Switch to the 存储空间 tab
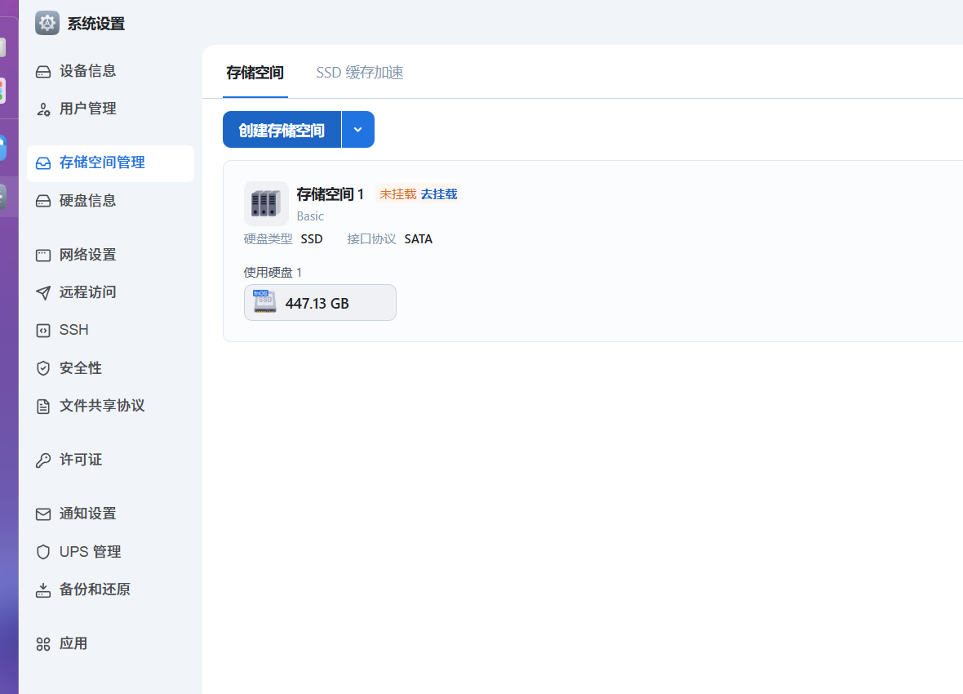The height and width of the screenshot is (694, 963). (255, 73)
